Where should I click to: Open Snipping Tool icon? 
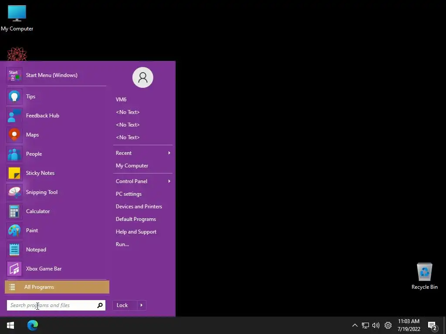click(14, 192)
